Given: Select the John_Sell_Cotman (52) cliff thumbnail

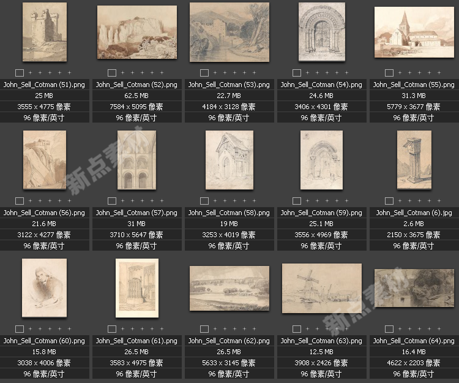Looking at the screenshot, I should click(x=136, y=32).
